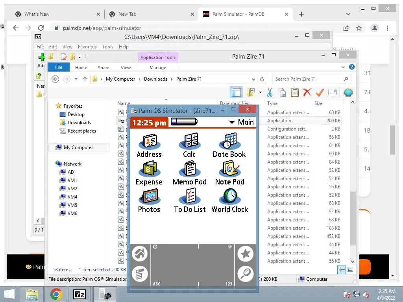The height and width of the screenshot is (302, 403).
Task: Tap the Favorites star silkscreen button
Action: 246,254
